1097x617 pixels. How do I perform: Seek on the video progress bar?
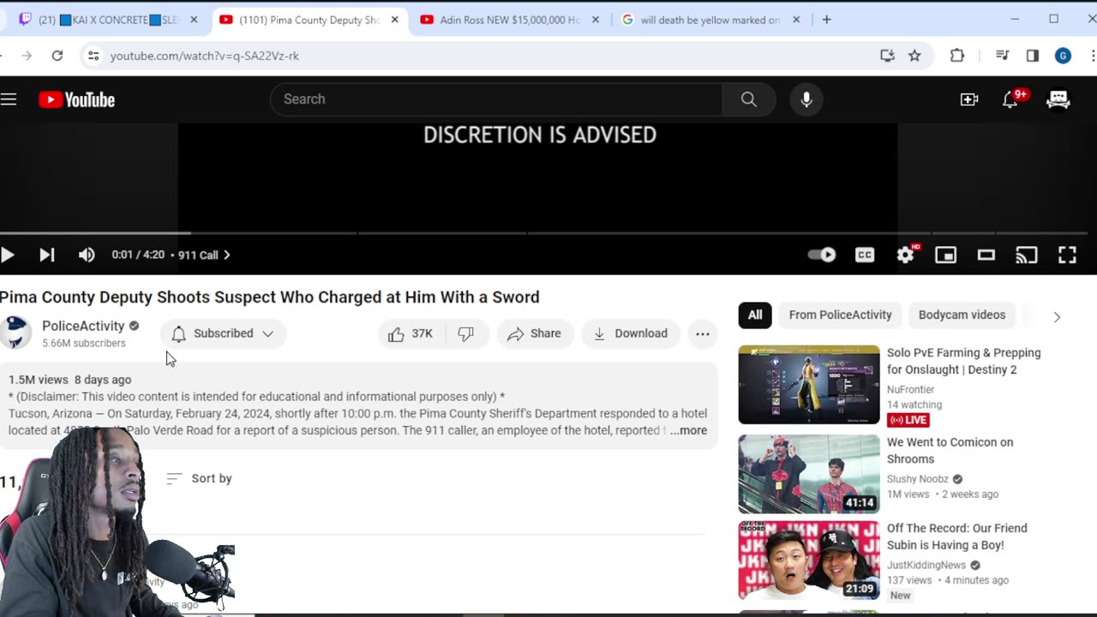[544, 233]
